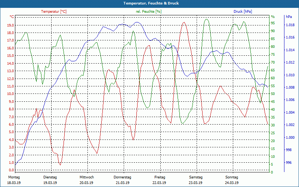Screen dimensions: 299x187
Task: Click the 95 humidity axis value
Action: click(273, 23)
